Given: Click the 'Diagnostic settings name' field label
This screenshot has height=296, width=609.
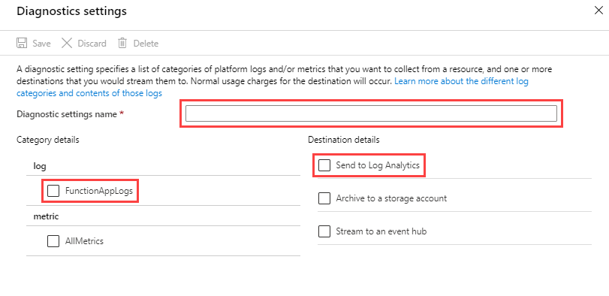Looking at the screenshot, I should click(x=67, y=114).
